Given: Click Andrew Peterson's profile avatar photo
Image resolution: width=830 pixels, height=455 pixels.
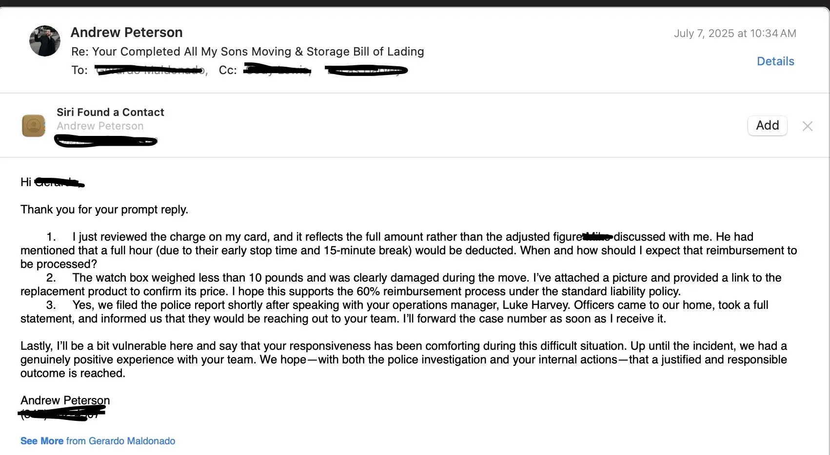Looking at the screenshot, I should 45,41.
